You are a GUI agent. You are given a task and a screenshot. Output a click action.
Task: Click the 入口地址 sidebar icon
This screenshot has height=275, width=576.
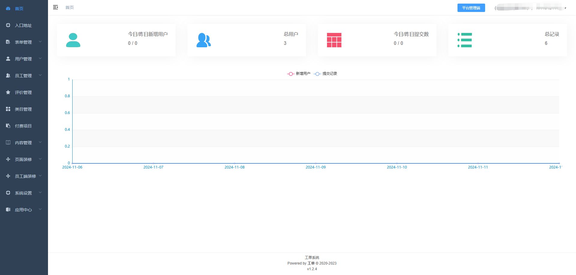click(8, 25)
